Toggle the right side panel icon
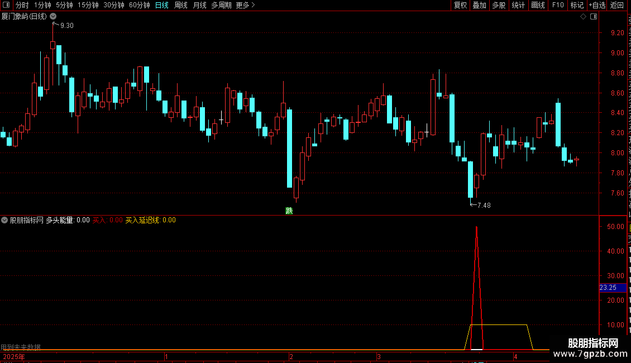Image resolution: width=631 pixels, height=363 pixels. click(x=594, y=17)
